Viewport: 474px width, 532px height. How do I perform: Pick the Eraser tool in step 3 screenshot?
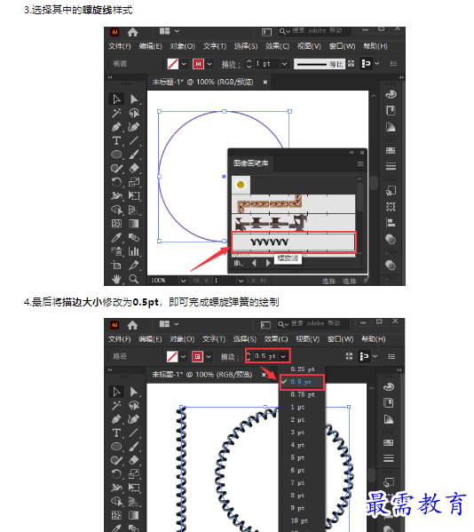(x=134, y=168)
